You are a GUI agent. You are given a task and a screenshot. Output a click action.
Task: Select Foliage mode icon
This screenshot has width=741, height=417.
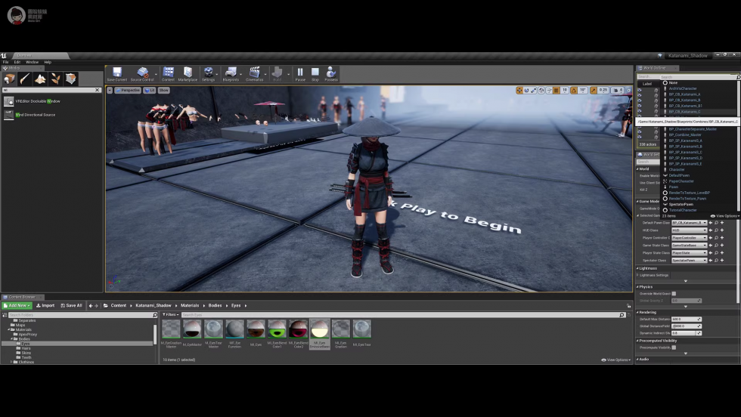[x=55, y=79]
